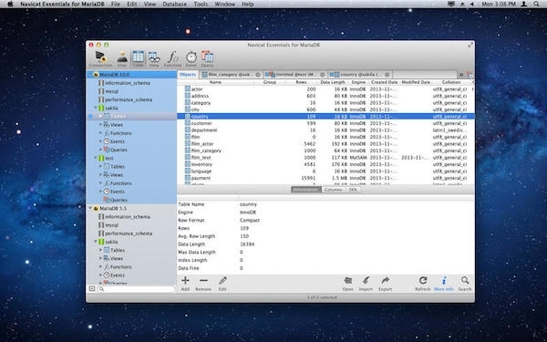
Task: Switch to the Objects tab
Action: coord(188,75)
